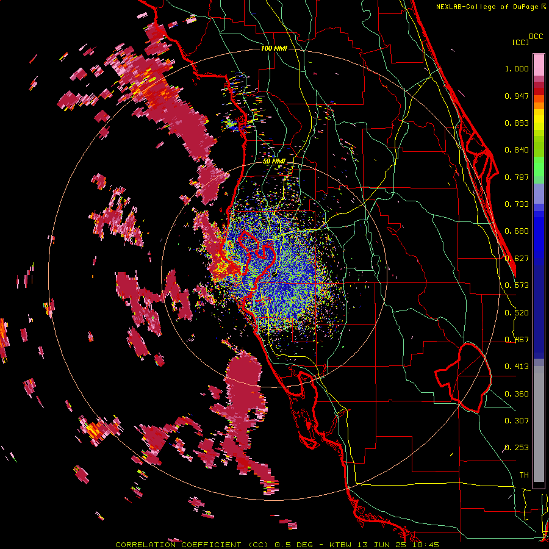Viewport: 549px width, 549px height.
Task: Select the 0.360 legend value
Action: (x=517, y=394)
